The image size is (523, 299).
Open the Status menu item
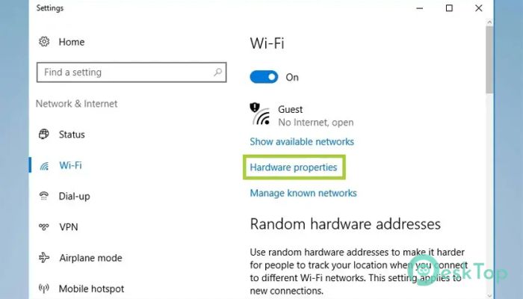[72, 135]
